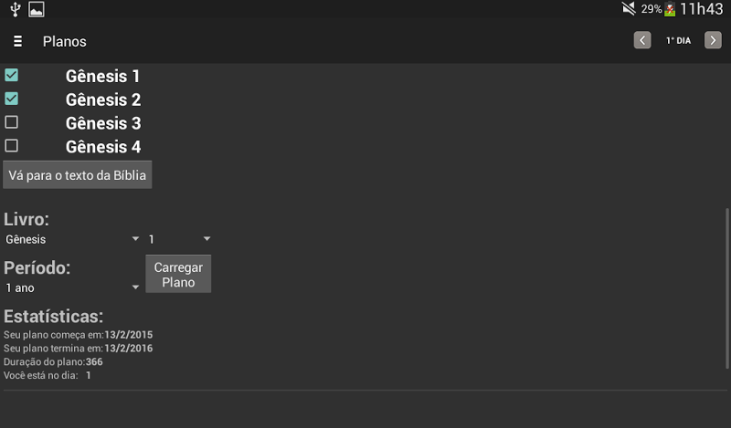Image resolution: width=731 pixels, height=428 pixels.
Task: Tap the 1° DIA label
Action: point(678,41)
